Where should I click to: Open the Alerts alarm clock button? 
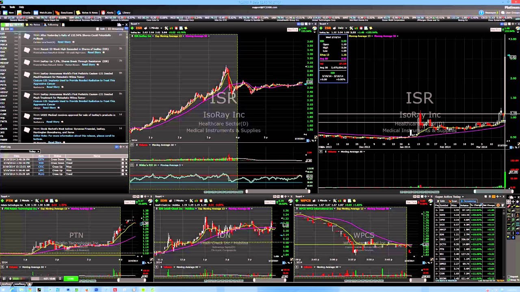(x=108, y=13)
